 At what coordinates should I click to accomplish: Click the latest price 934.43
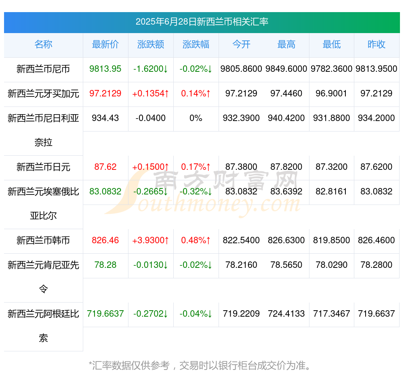click(x=105, y=118)
